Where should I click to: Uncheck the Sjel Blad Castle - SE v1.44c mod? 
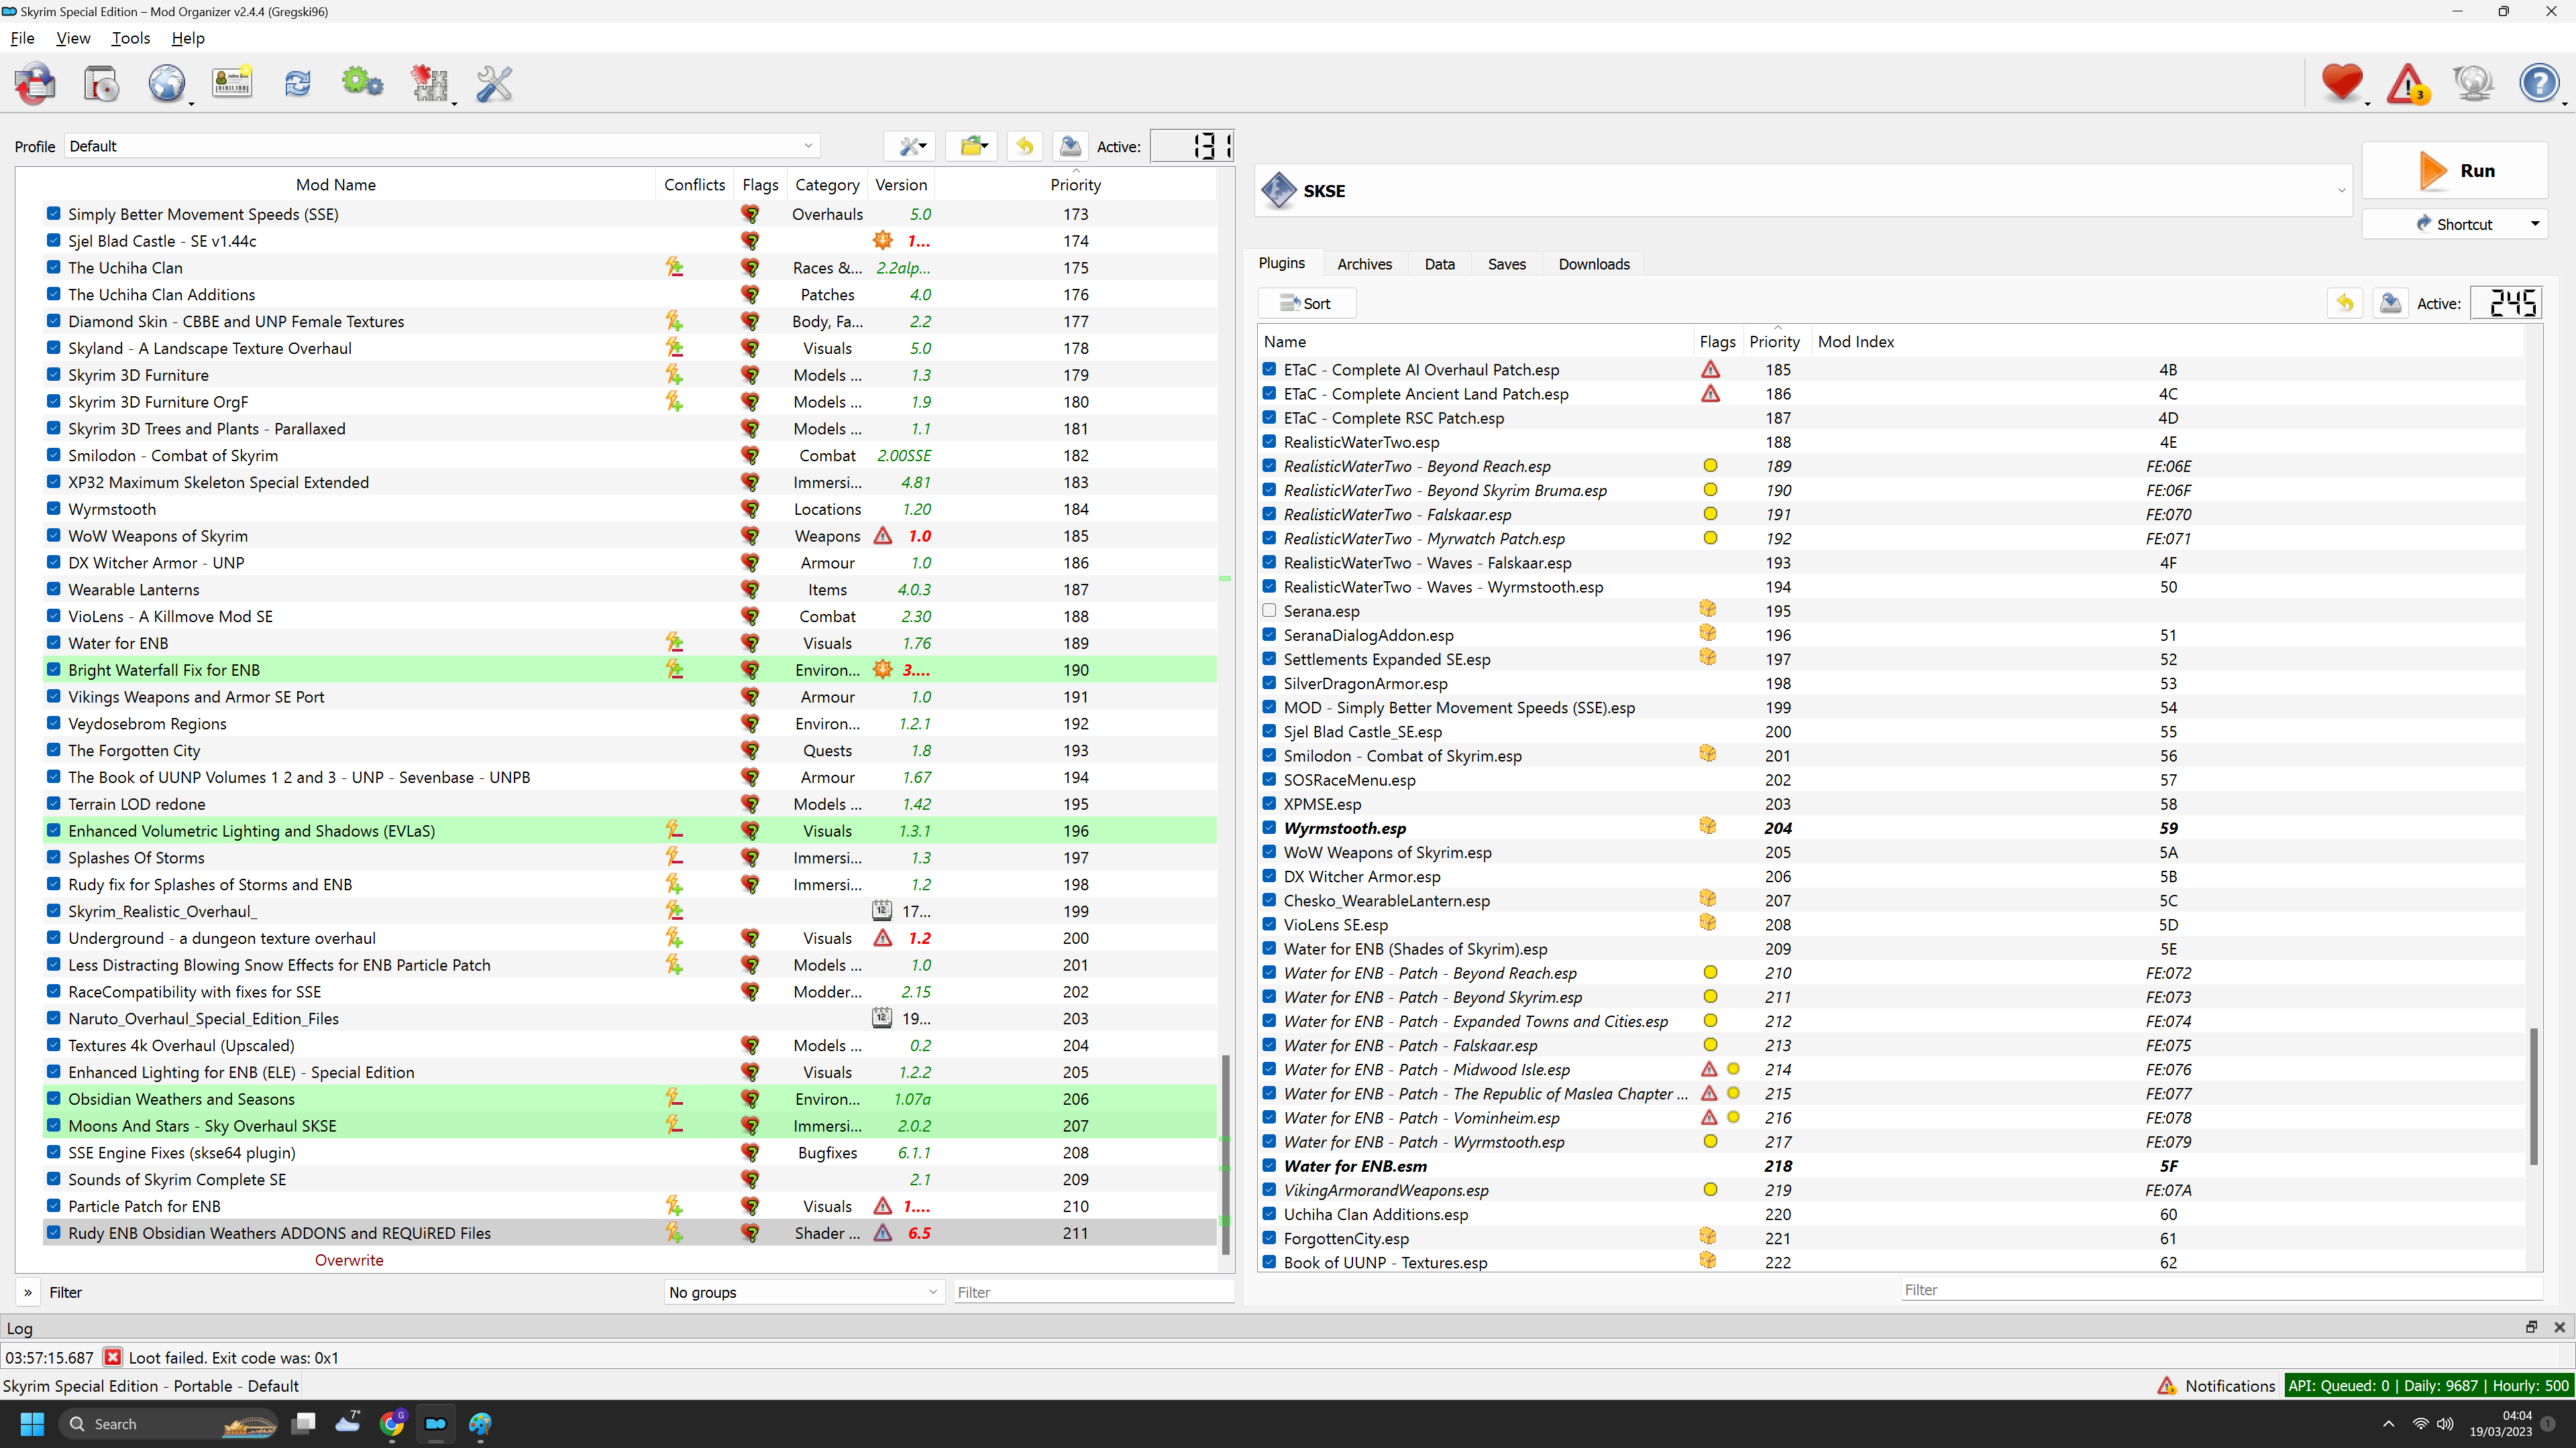tap(54, 240)
